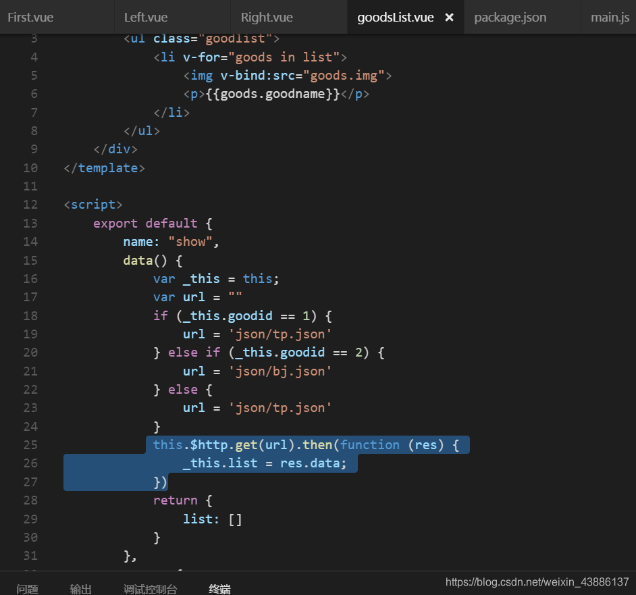Activate the goodsList.vue tab
The width and height of the screenshot is (636, 595).
click(x=395, y=18)
